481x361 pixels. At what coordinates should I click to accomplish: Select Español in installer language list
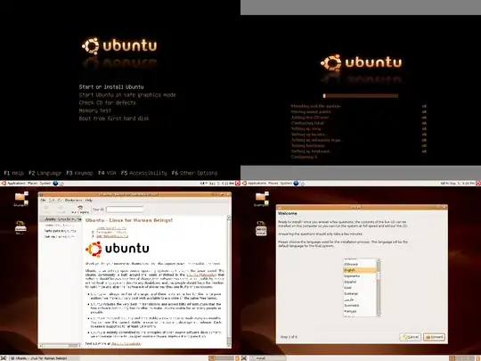pyautogui.click(x=360, y=282)
